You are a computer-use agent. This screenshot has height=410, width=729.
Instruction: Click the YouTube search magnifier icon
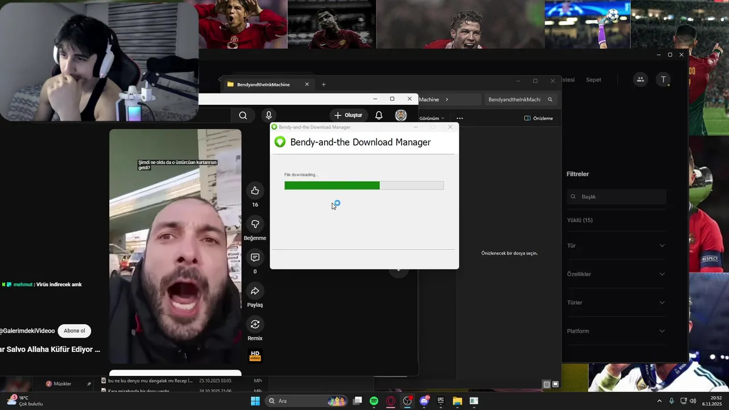pyautogui.click(x=243, y=115)
